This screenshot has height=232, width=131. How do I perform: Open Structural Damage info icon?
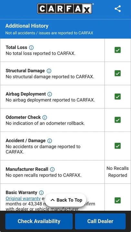[49, 71]
